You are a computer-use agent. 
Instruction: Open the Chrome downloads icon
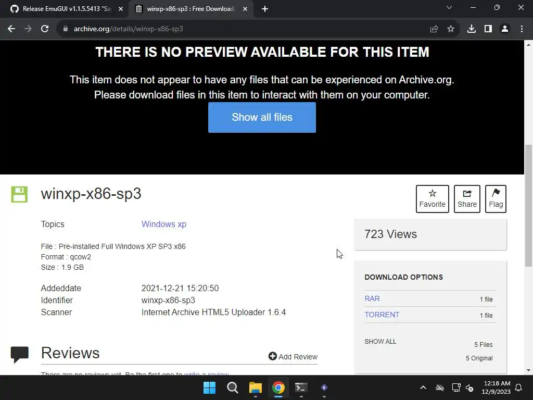[x=472, y=29]
